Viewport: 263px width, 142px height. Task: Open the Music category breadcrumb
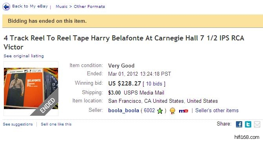click(62, 7)
